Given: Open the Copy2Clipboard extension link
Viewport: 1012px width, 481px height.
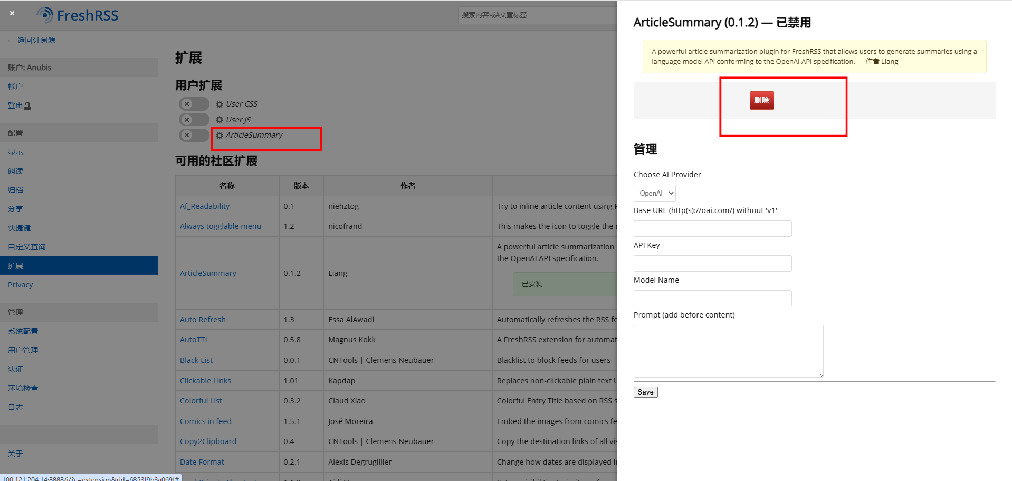Looking at the screenshot, I should [208, 441].
